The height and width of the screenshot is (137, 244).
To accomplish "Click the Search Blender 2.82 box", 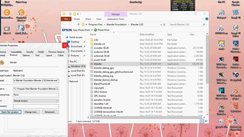I will point(187,24).
